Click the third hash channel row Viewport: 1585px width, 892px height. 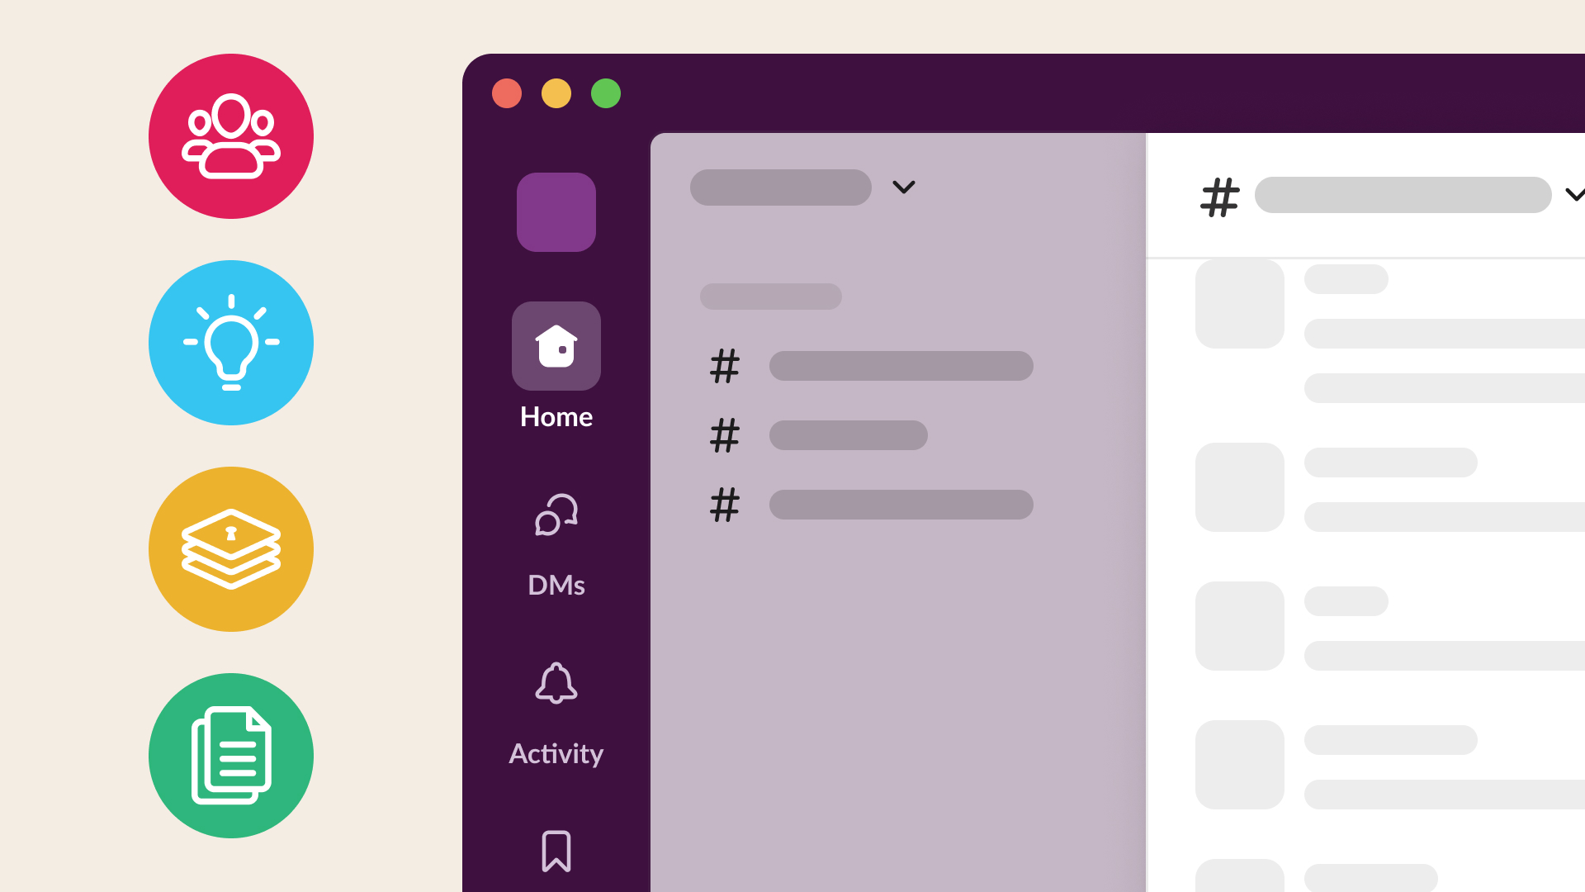[x=871, y=505]
